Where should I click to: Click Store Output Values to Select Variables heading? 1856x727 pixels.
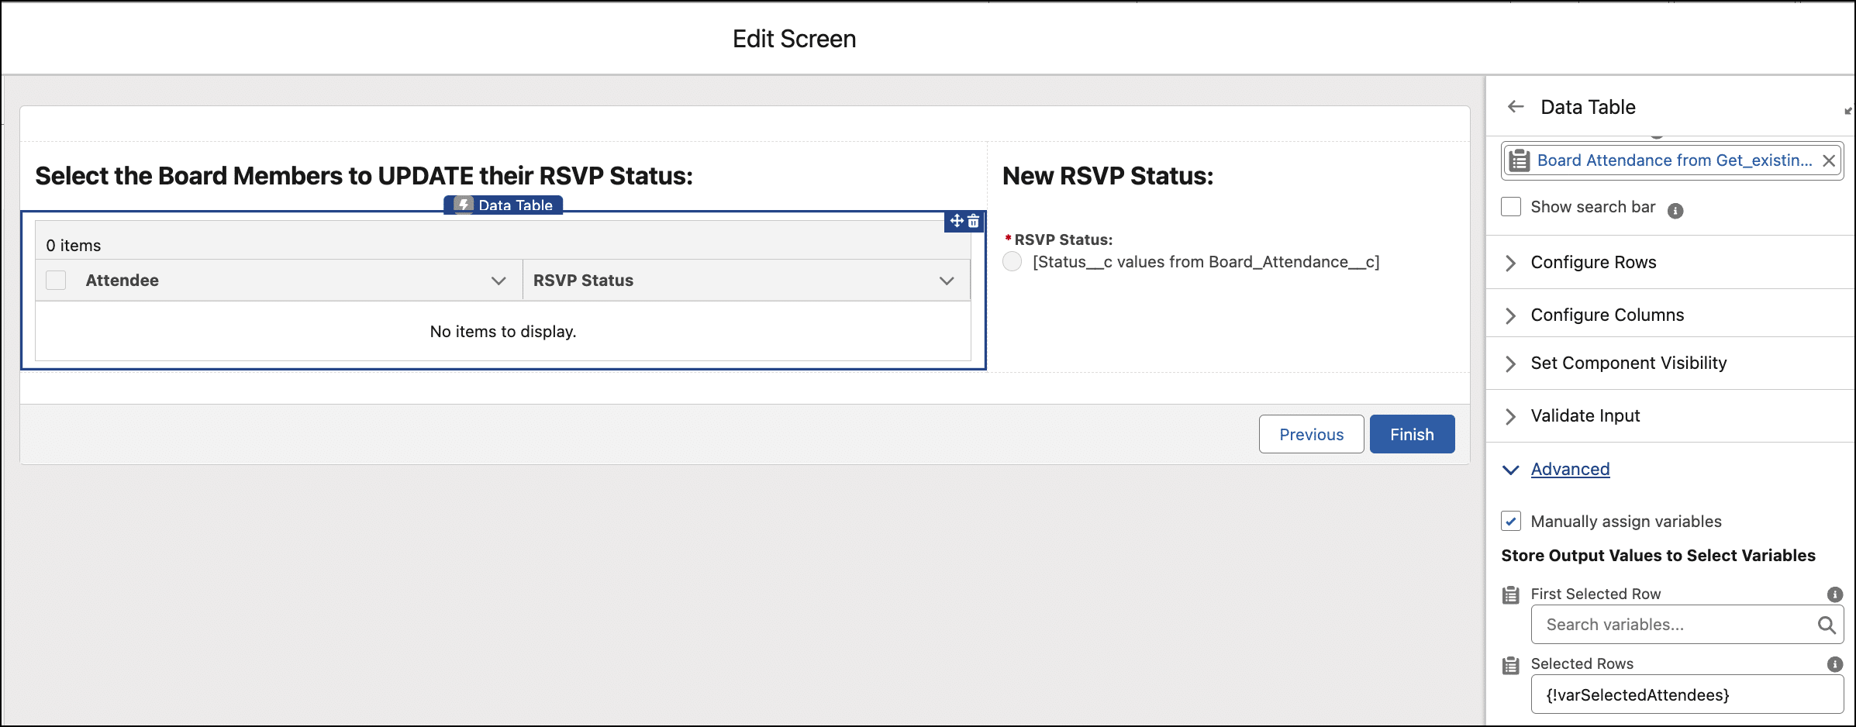(1658, 556)
